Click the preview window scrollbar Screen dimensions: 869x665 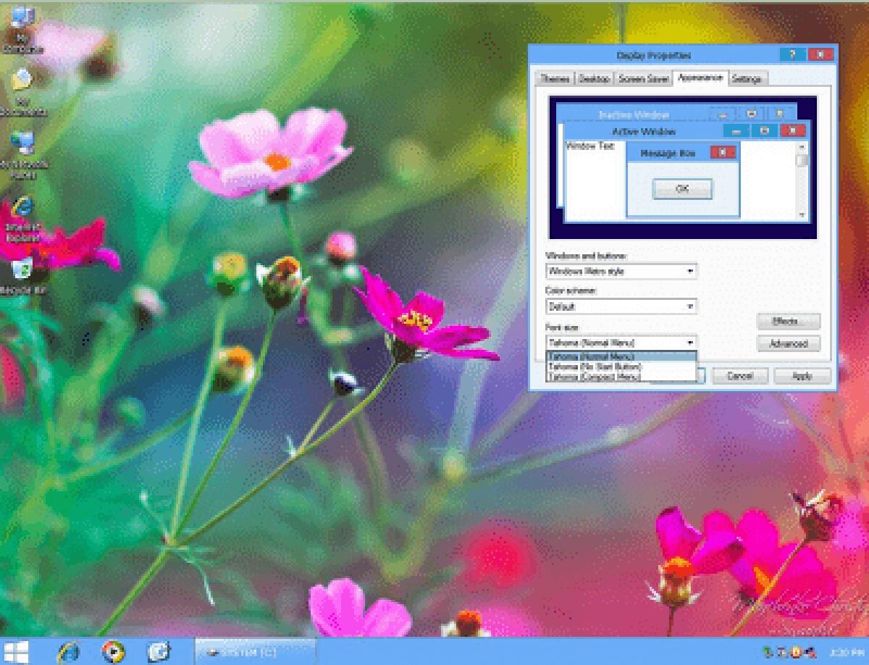(x=801, y=181)
